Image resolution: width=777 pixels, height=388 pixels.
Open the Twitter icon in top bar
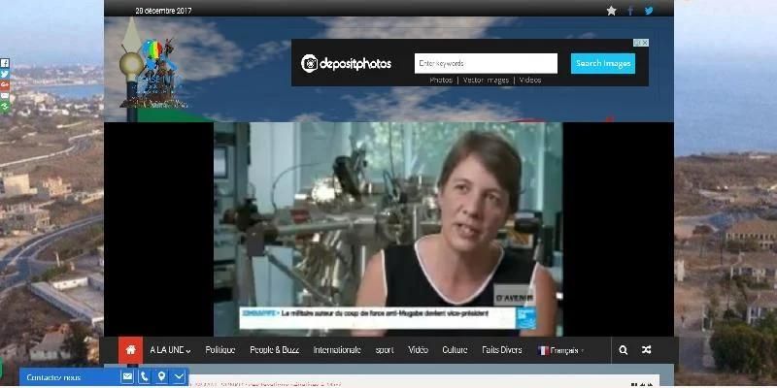click(x=649, y=11)
